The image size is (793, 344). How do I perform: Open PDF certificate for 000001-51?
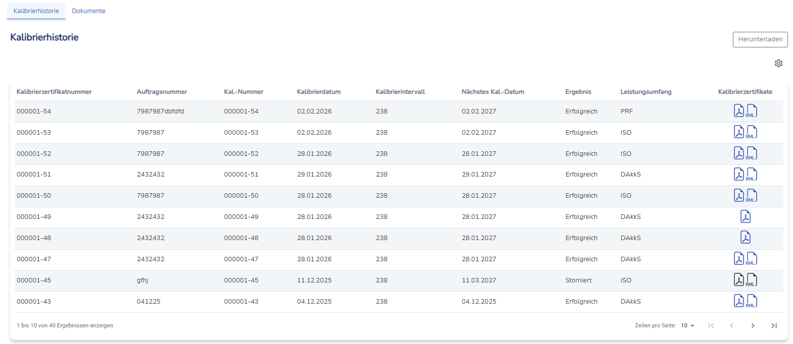(738, 175)
